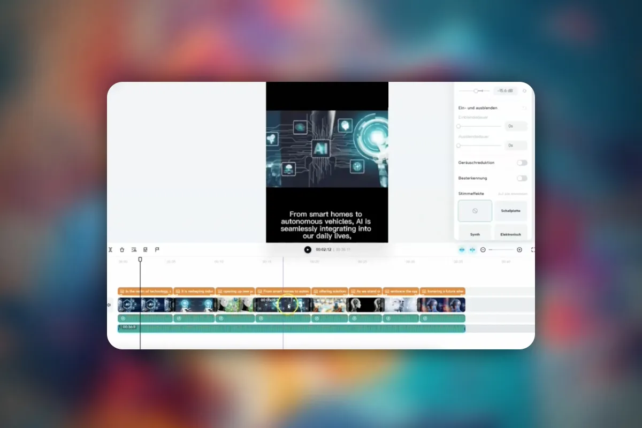Viewport: 642px width, 428px height.
Task: Select caption clip 'offering solution'
Action: click(x=330, y=292)
